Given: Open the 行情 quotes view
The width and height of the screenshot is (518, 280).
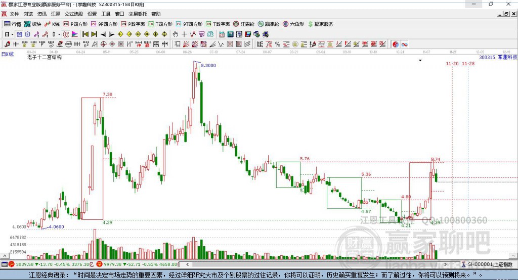Looking at the screenshot, I should 13,24.
